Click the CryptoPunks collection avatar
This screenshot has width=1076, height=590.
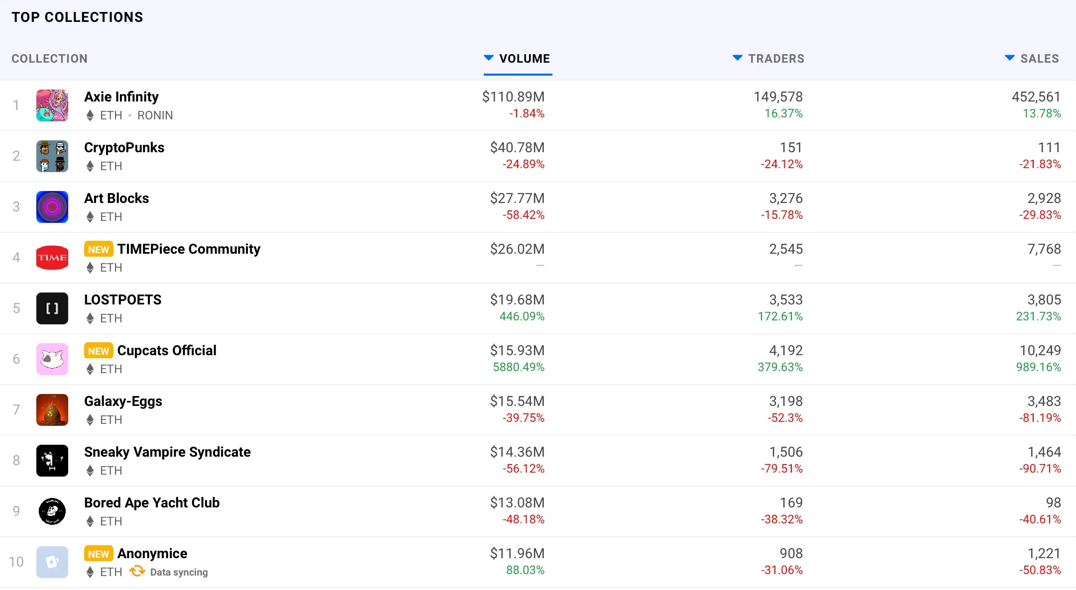[x=52, y=156]
